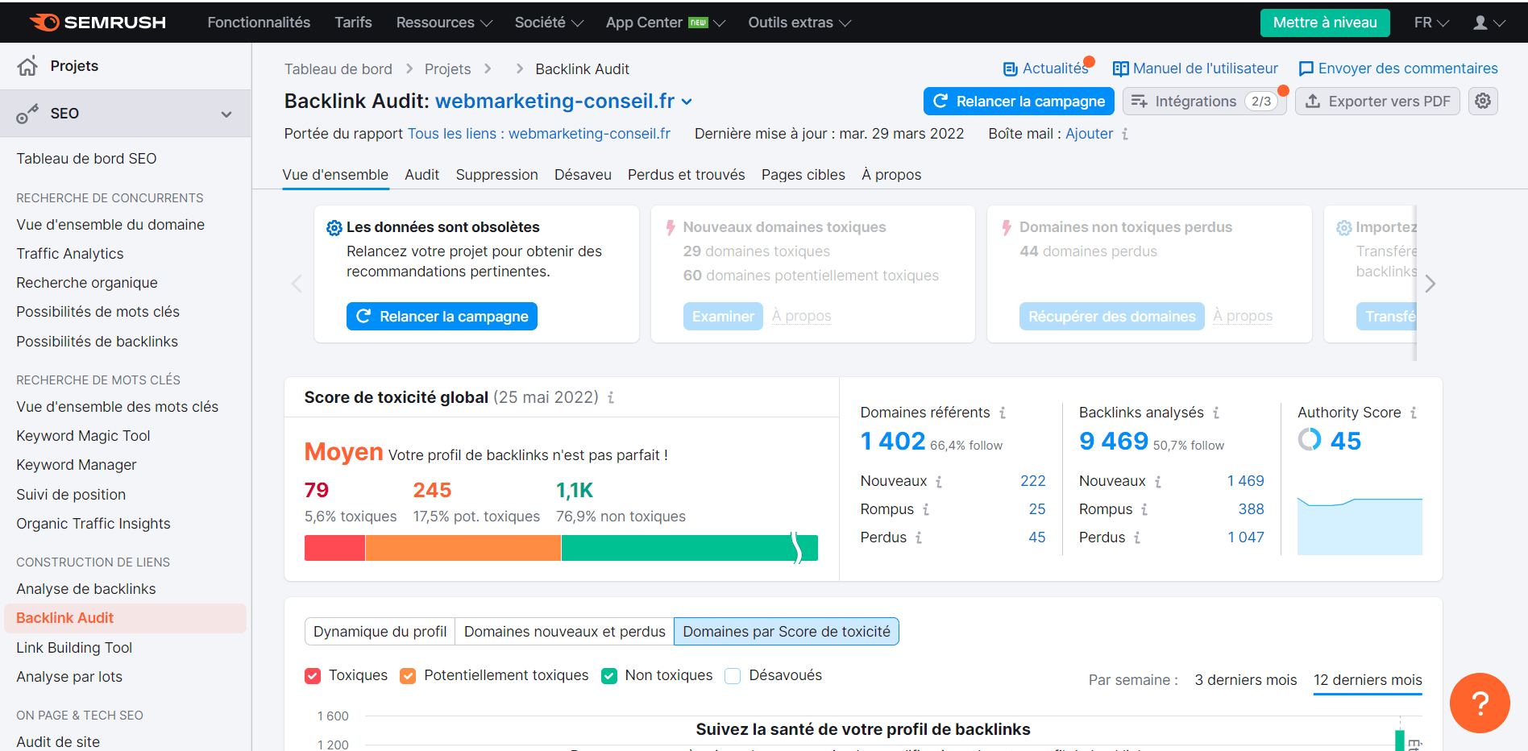Expand the Société menu
1528x751 pixels.
click(x=549, y=23)
